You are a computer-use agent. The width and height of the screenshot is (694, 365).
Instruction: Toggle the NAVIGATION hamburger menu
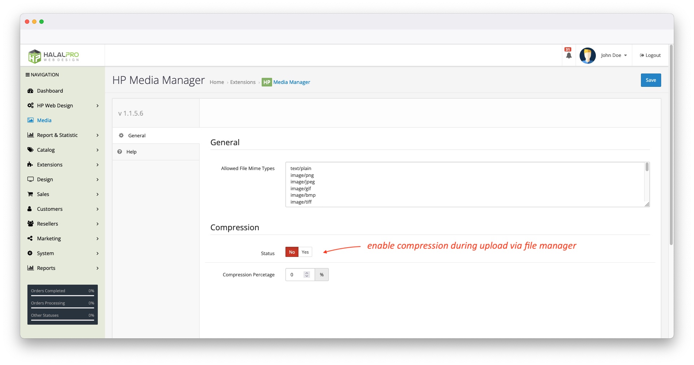pos(27,75)
